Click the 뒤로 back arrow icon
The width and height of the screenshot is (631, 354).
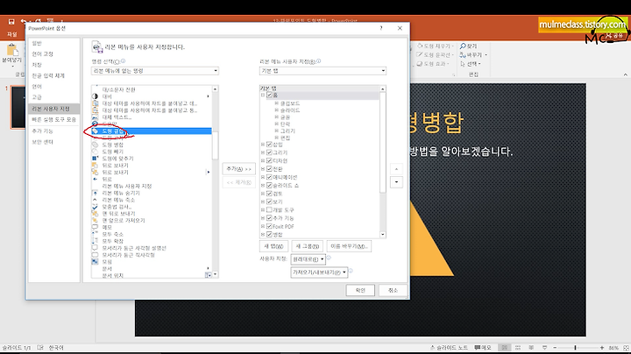pos(95,179)
